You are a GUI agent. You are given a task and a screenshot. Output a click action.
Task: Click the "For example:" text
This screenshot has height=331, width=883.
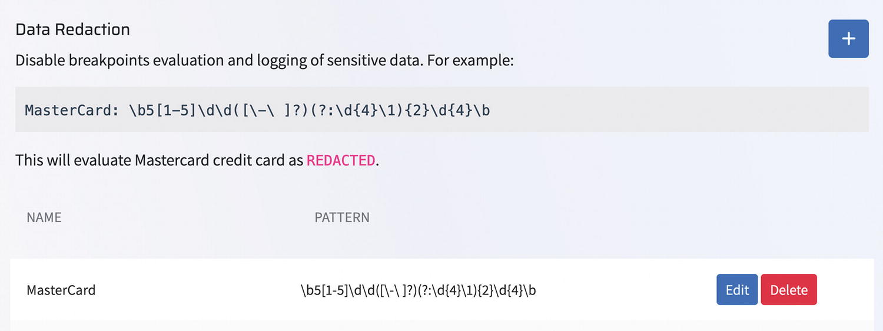[469, 61]
